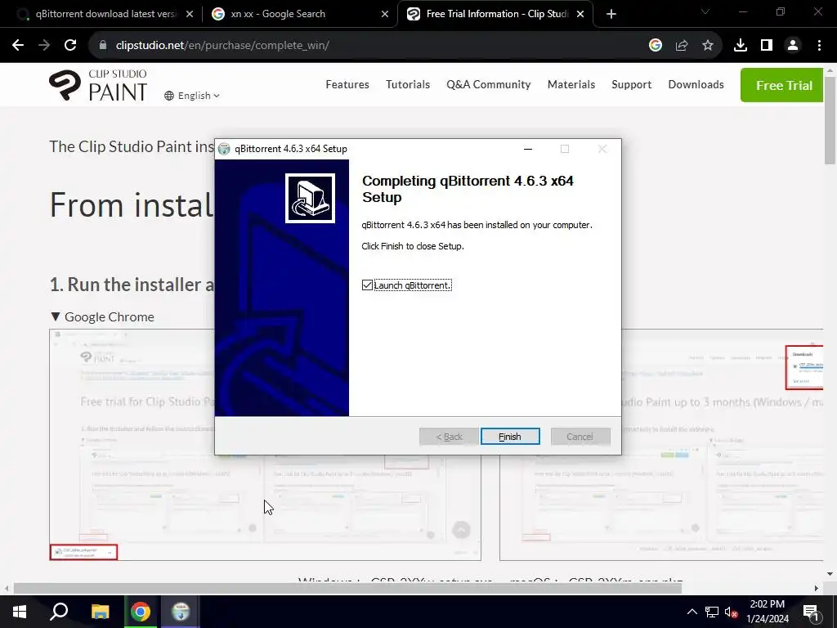The width and height of the screenshot is (837, 628).
Task: Click the Google icon in address bar
Action: pyautogui.click(x=656, y=46)
